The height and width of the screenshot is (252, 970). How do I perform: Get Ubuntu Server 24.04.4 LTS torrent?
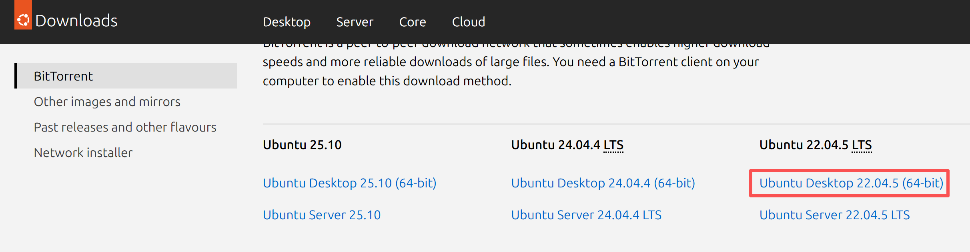tap(586, 215)
